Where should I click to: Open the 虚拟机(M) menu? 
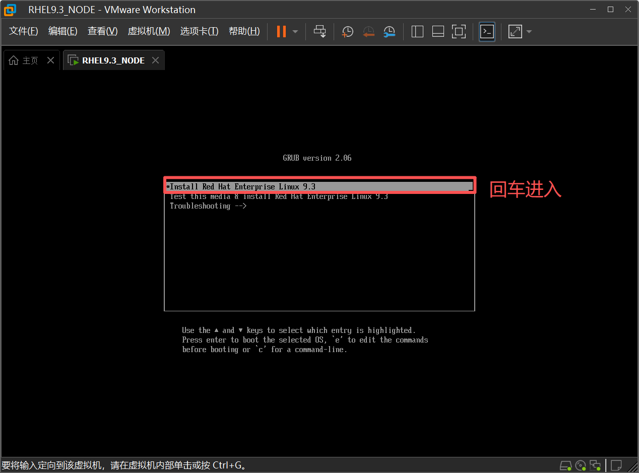click(x=149, y=31)
